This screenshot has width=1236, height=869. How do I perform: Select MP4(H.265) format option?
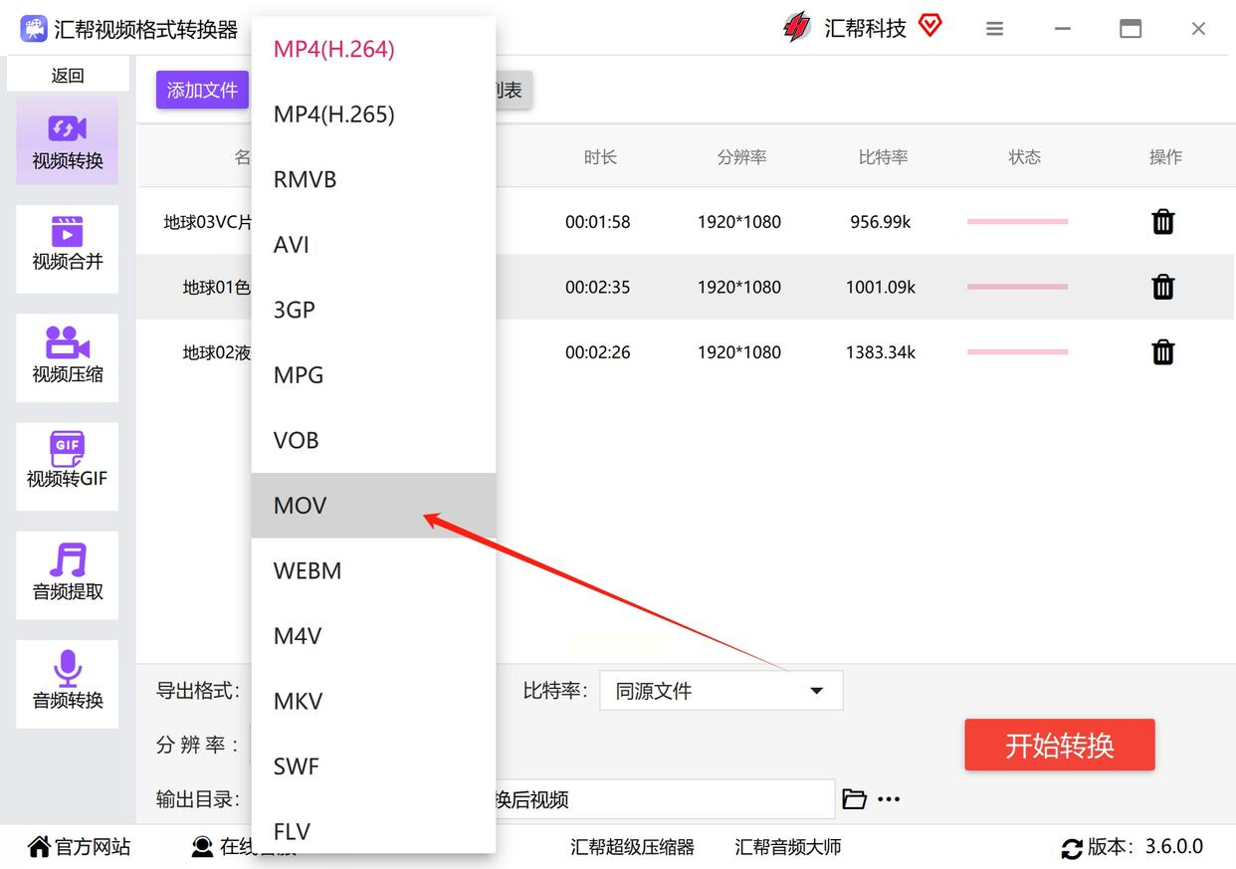(373, 114)
